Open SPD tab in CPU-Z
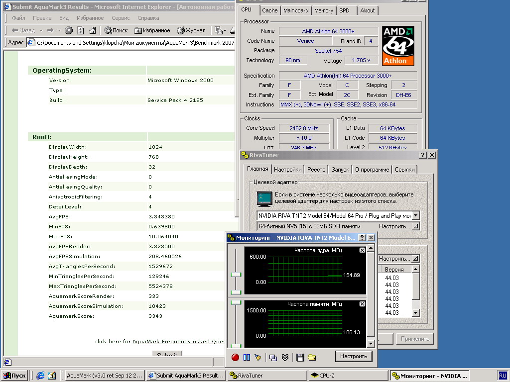 pos(345,10)
